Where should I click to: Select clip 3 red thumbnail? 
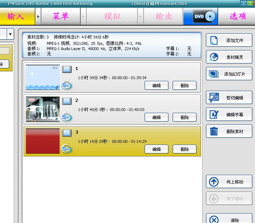(x=43, y=141)
